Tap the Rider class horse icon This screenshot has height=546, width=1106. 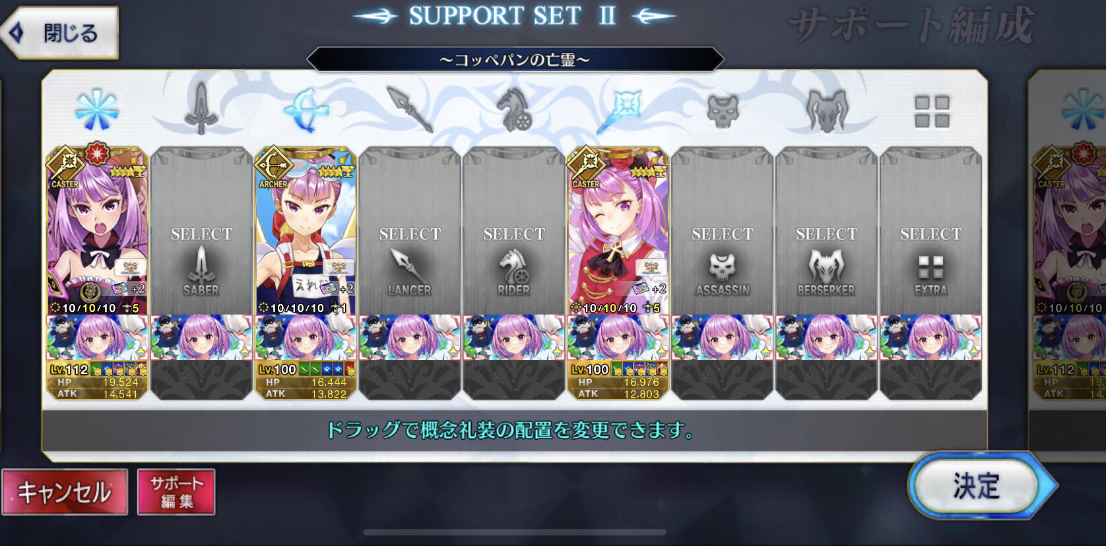[x=513, y=109]
